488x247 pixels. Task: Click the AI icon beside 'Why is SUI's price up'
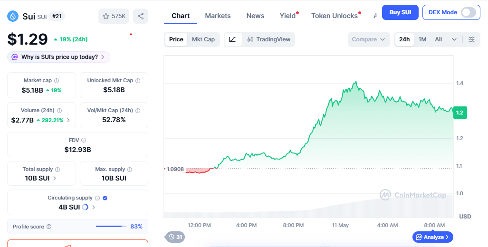point(15,57)
